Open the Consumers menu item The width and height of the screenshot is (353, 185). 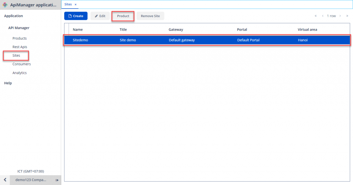pos(21,64)
